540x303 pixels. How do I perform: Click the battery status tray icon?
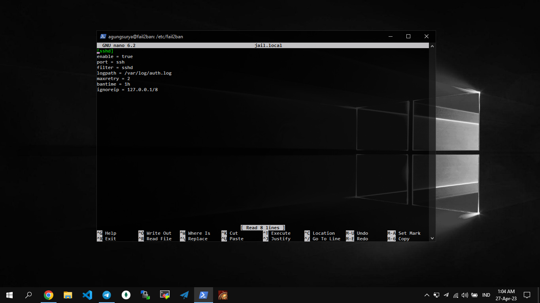[474, 295]
